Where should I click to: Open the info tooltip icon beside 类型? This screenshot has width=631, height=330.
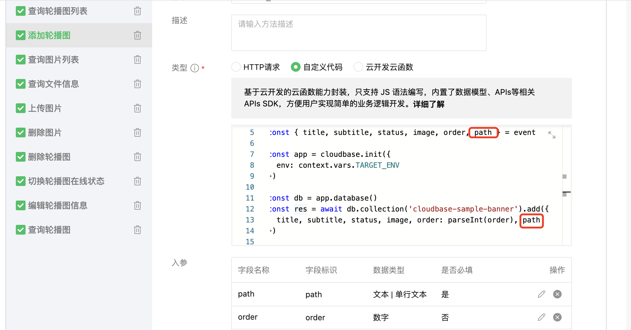click(194, 68)
